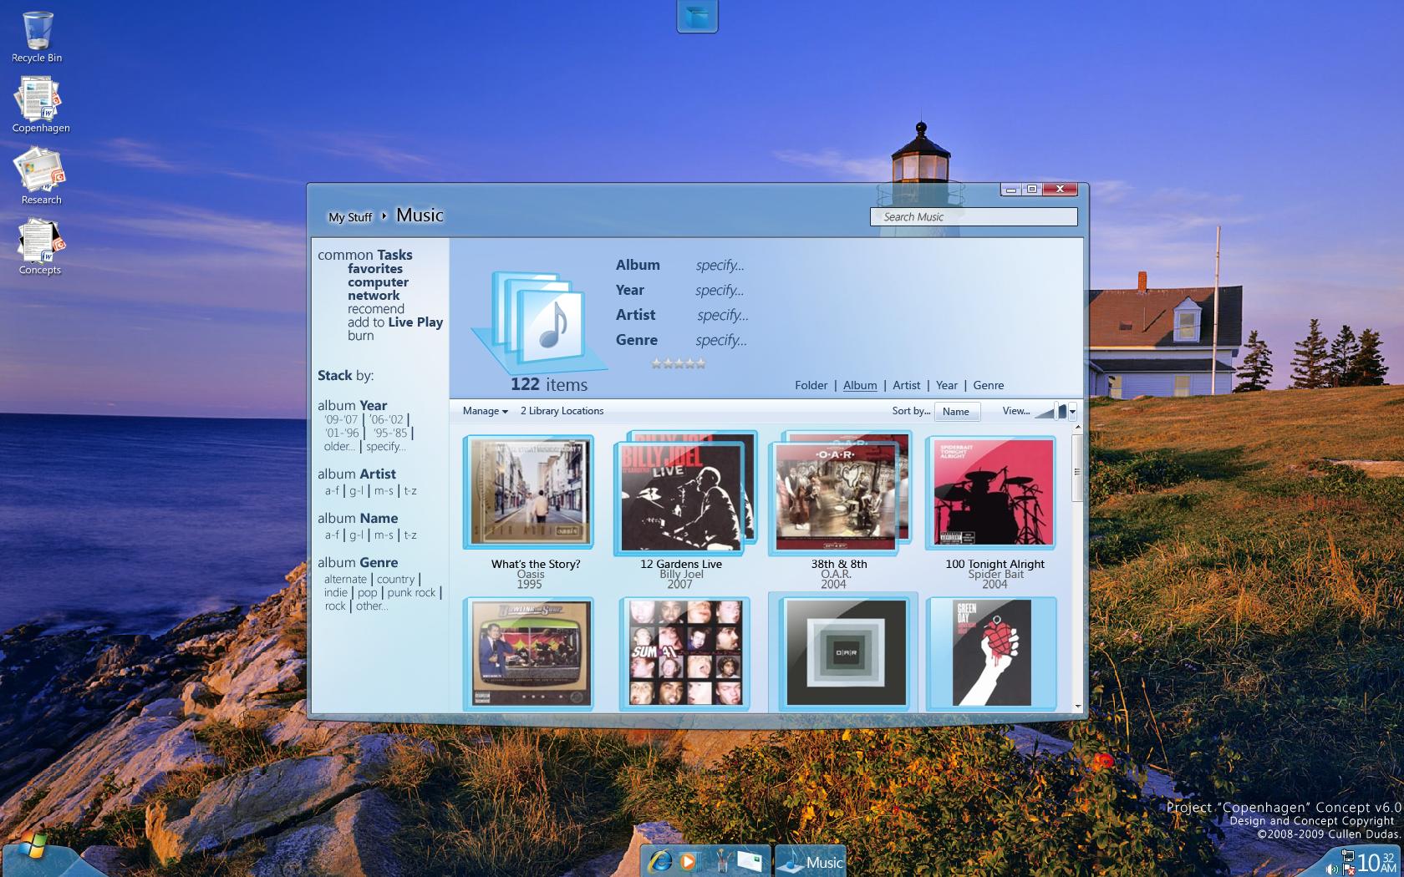The width and height of the screenshot is (1404, 877).
Task: Launch Internet Explorer from the taskbar
Action: tap(660, 860)
